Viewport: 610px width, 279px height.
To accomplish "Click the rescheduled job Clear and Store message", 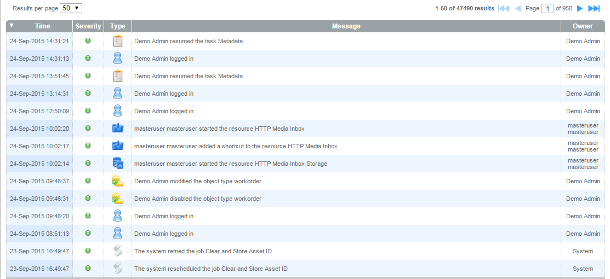I will click(211, 269).
